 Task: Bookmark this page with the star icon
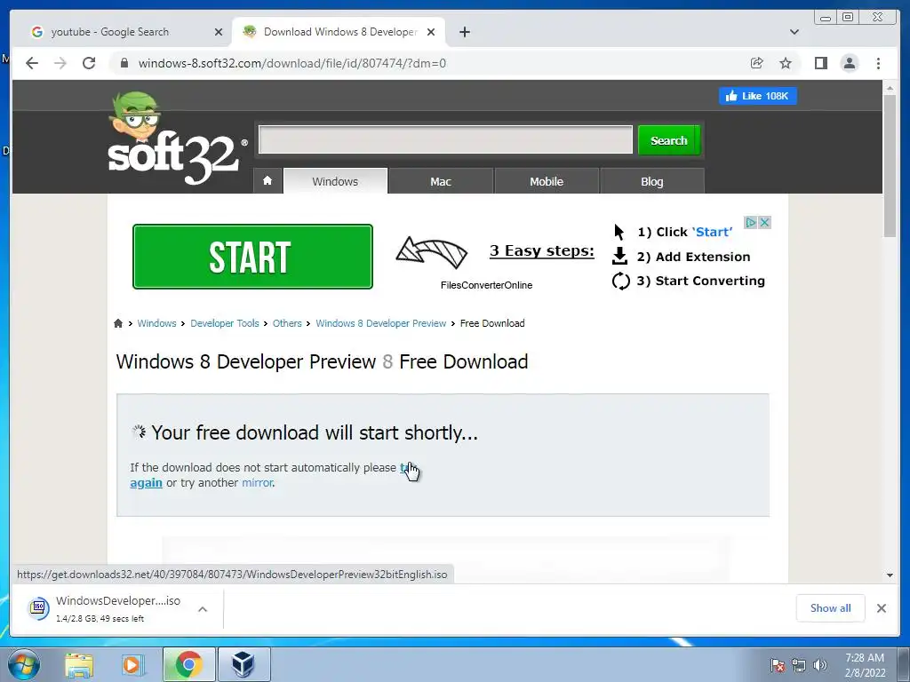(x=786, y=63)
